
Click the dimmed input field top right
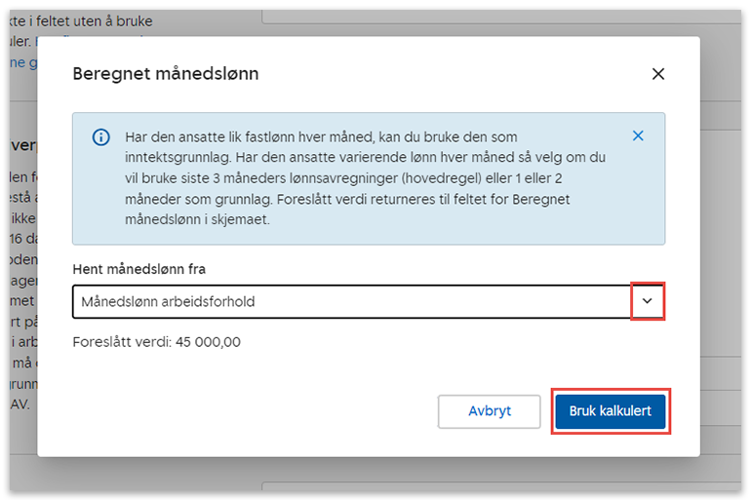point(488,14)
